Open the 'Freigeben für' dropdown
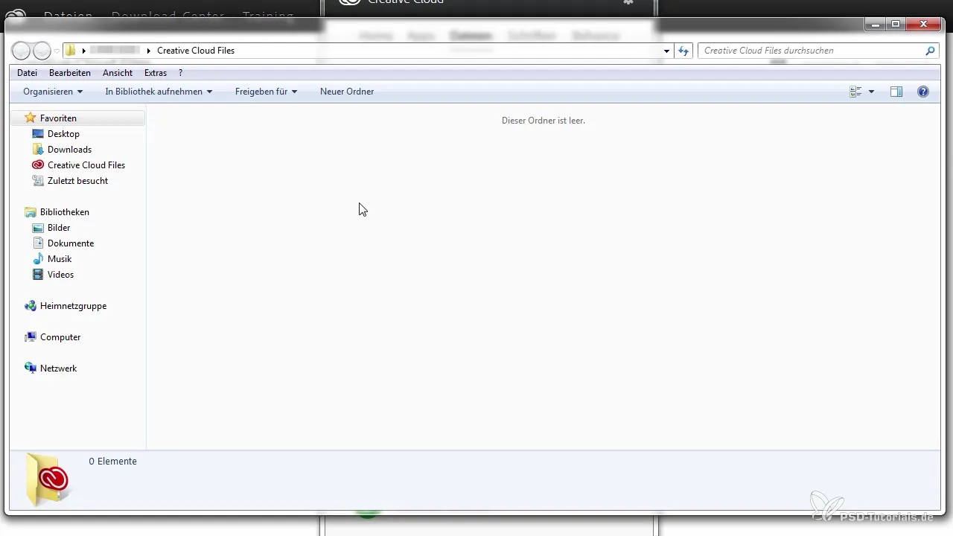Image resolution: width=953 pixels, height=536 pixels. (266, 92)
